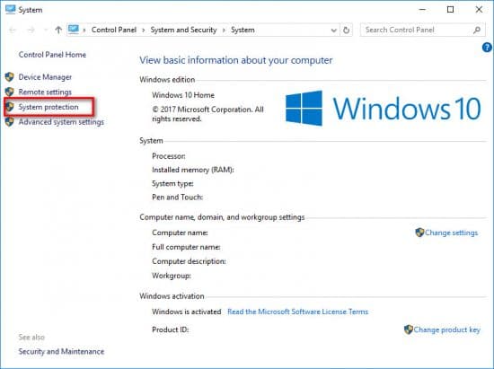Image resolution: width=494 pixels, height=369 pixels.
Task: Click the computer icon in address bar
Action: click(x=74, y=30)
